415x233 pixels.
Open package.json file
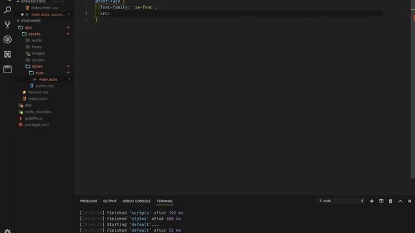point(37,125)
